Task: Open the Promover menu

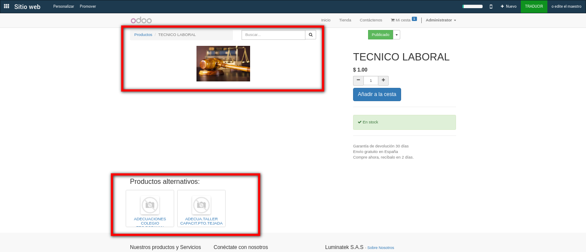Action: pyautogui.click(x=88, y=6)
